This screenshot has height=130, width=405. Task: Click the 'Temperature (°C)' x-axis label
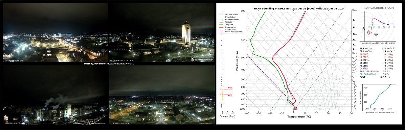[x=299, y=116]
